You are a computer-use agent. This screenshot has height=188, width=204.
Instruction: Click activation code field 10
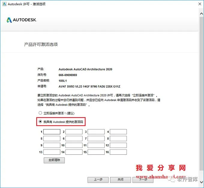pos(74,145)
